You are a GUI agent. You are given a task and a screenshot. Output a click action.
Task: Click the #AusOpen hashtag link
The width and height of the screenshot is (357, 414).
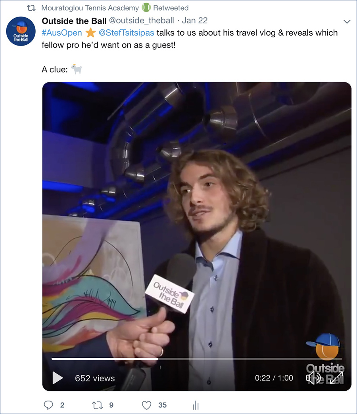click(x=62, y=33)
